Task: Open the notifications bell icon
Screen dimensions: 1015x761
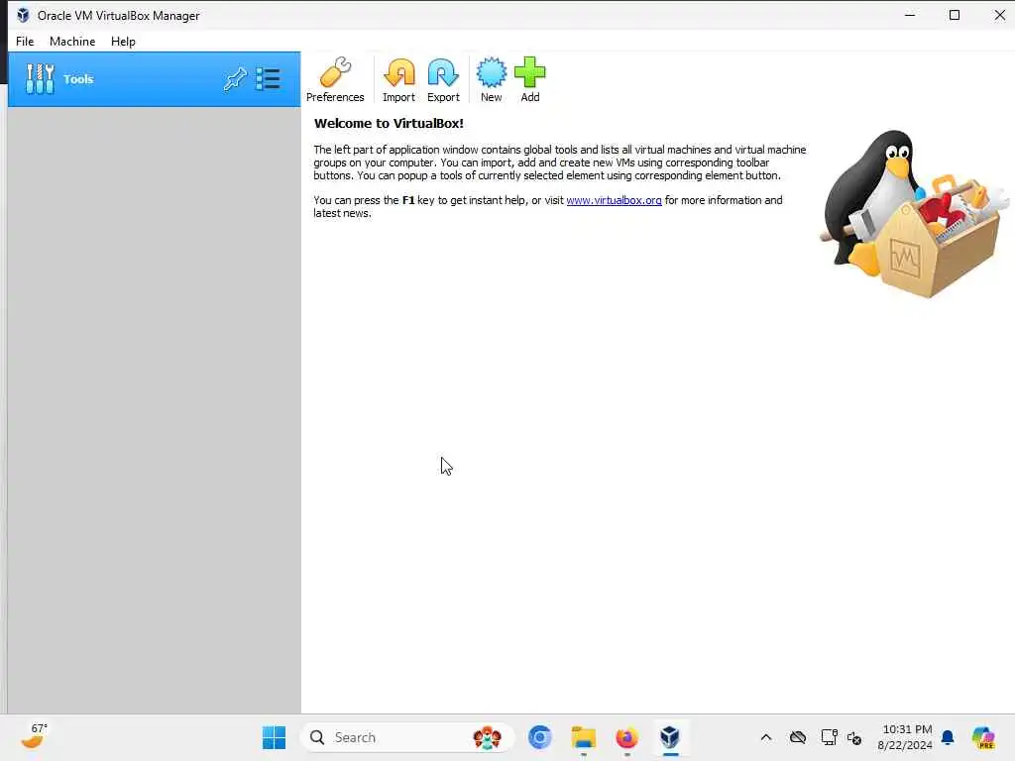Action: [x=948, y=737]
